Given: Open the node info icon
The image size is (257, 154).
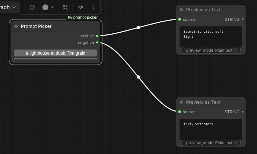Looking at the screenshot, I should coord(32,7).
